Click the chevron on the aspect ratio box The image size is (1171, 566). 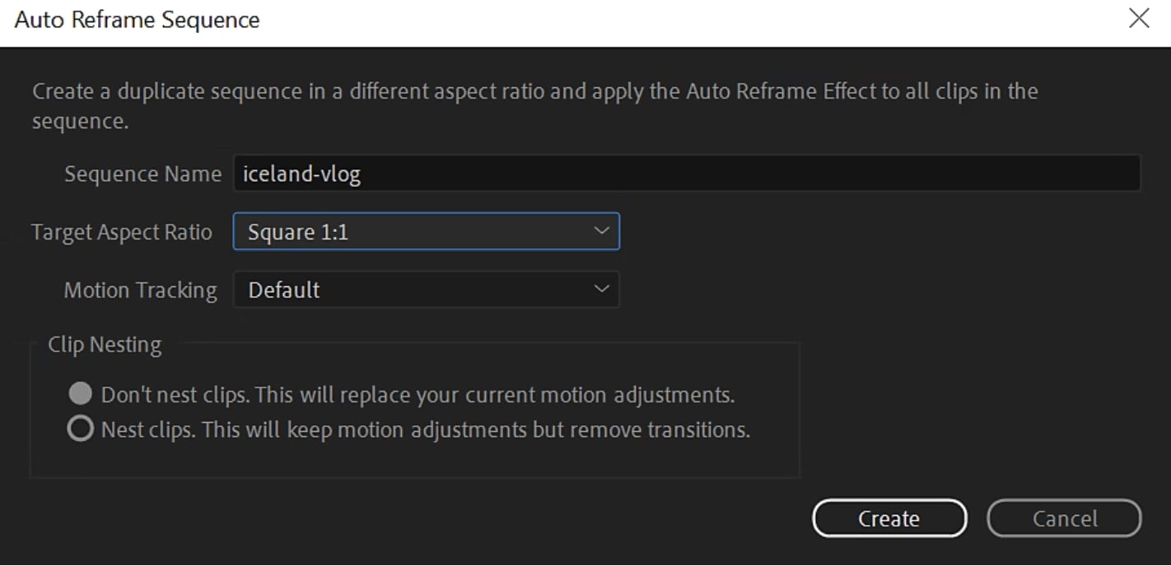click(602, 231)
